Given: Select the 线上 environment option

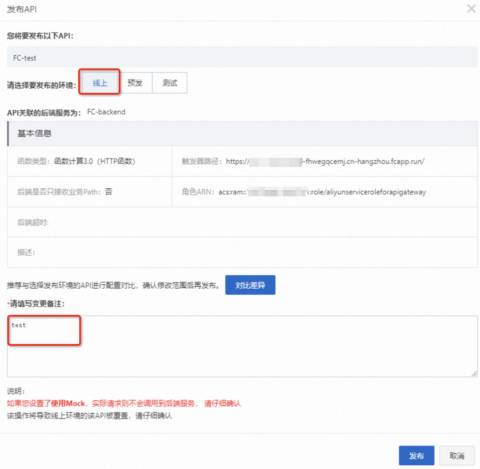Looking at the screenshot, I should (100, 83).
